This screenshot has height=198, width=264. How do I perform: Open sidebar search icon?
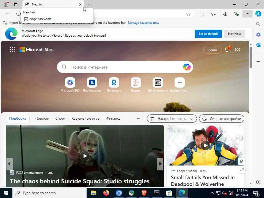(258, 24)
